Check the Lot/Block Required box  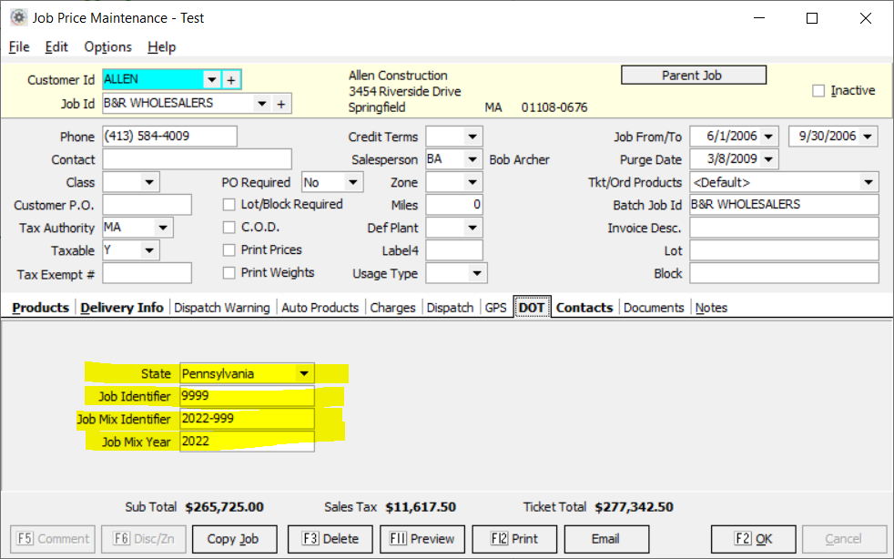[229, 205]
